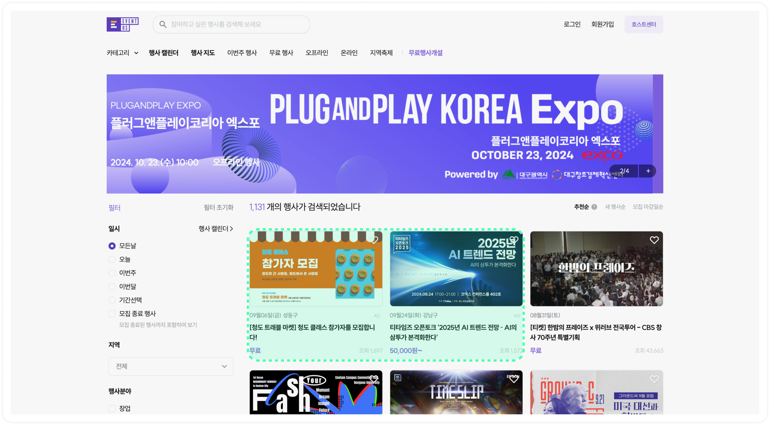This screenshot has width=770, height=425.
Task: Select the 이번주 radio option
Action: (x=112, y=273)
